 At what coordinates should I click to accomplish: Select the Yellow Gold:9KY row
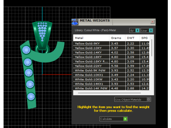111,43
